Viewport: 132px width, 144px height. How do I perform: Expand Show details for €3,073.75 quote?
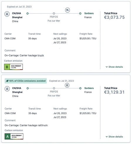click(x=114, y=67)
